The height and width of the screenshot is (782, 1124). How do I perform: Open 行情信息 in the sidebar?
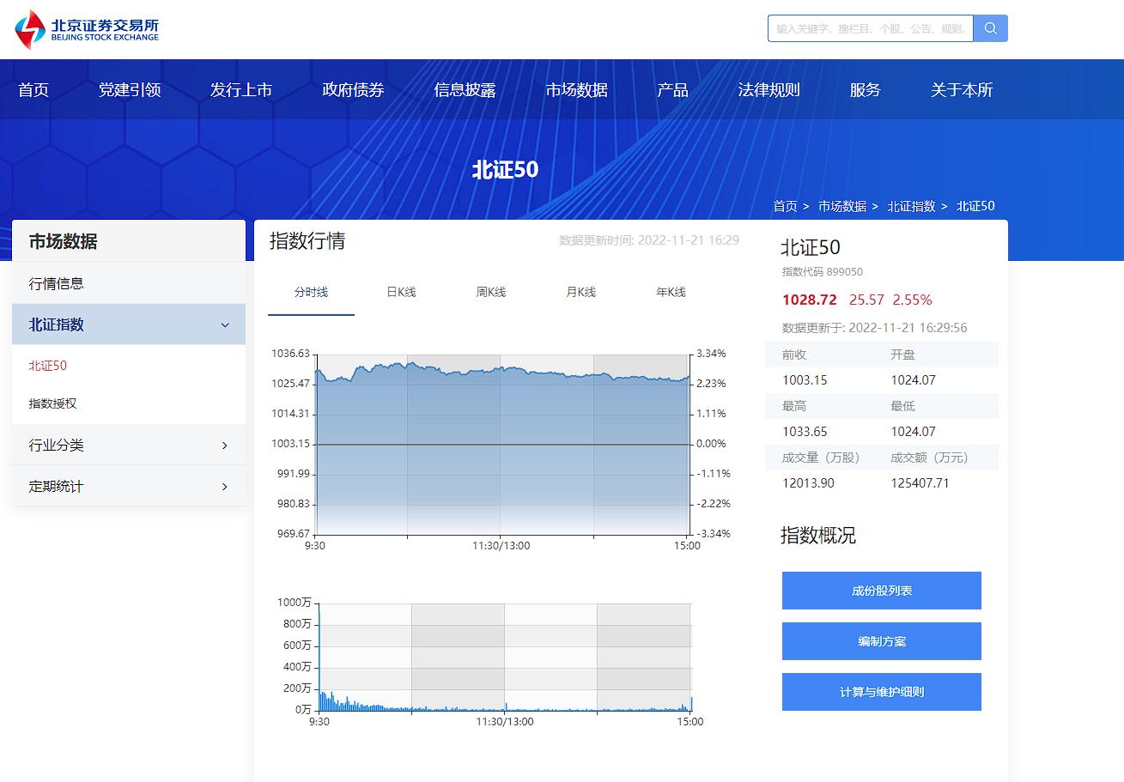[57, 283]
